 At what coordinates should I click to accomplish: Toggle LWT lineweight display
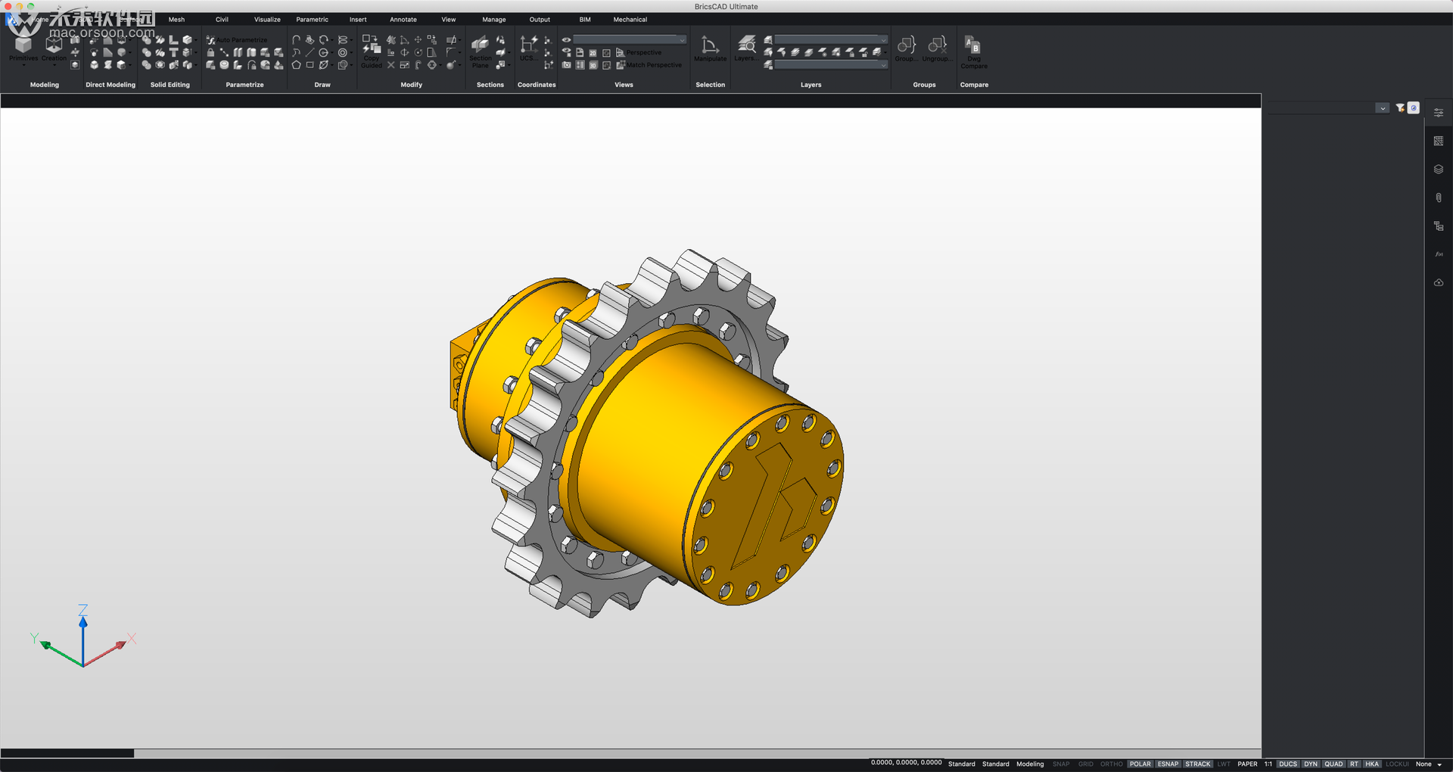click(1224, 764)
